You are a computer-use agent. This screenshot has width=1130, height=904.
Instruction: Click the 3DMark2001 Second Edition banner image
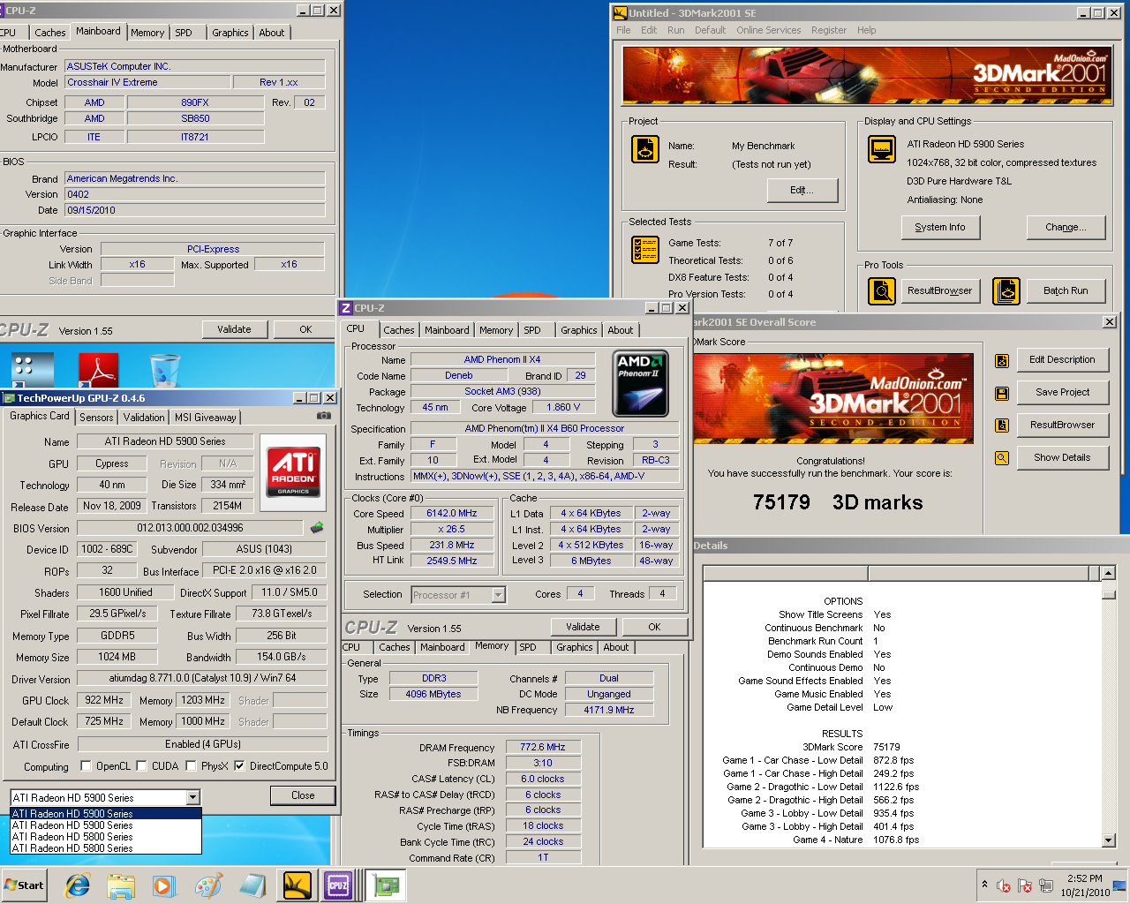(x=867, y=76)
